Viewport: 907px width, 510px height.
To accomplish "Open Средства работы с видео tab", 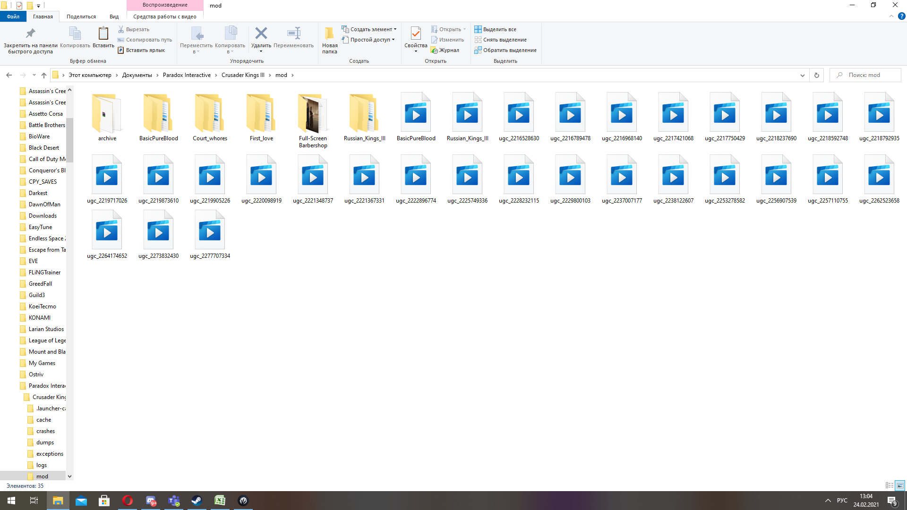I will point(165,17).
